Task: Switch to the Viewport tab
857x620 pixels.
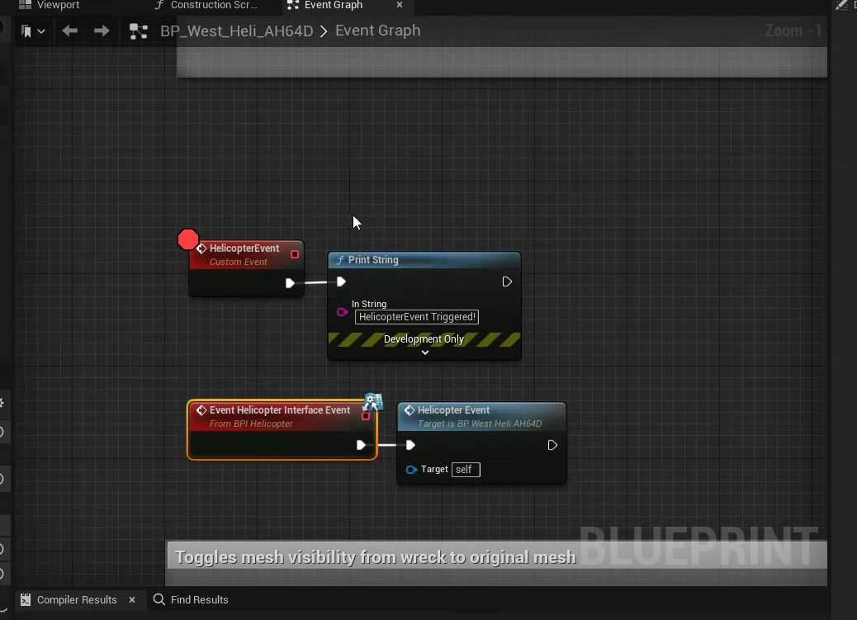Action: pos(58,5)
